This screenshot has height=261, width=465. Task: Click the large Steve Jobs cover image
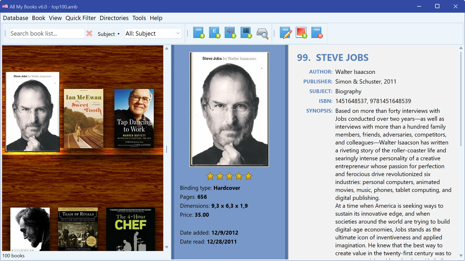point(229,109)
